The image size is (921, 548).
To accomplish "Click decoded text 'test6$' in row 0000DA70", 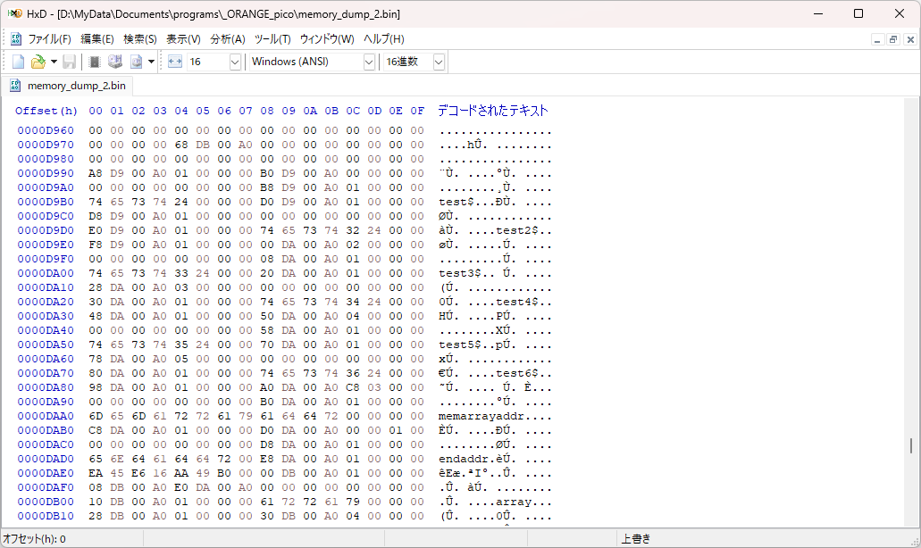I will [x=517, y=374].
